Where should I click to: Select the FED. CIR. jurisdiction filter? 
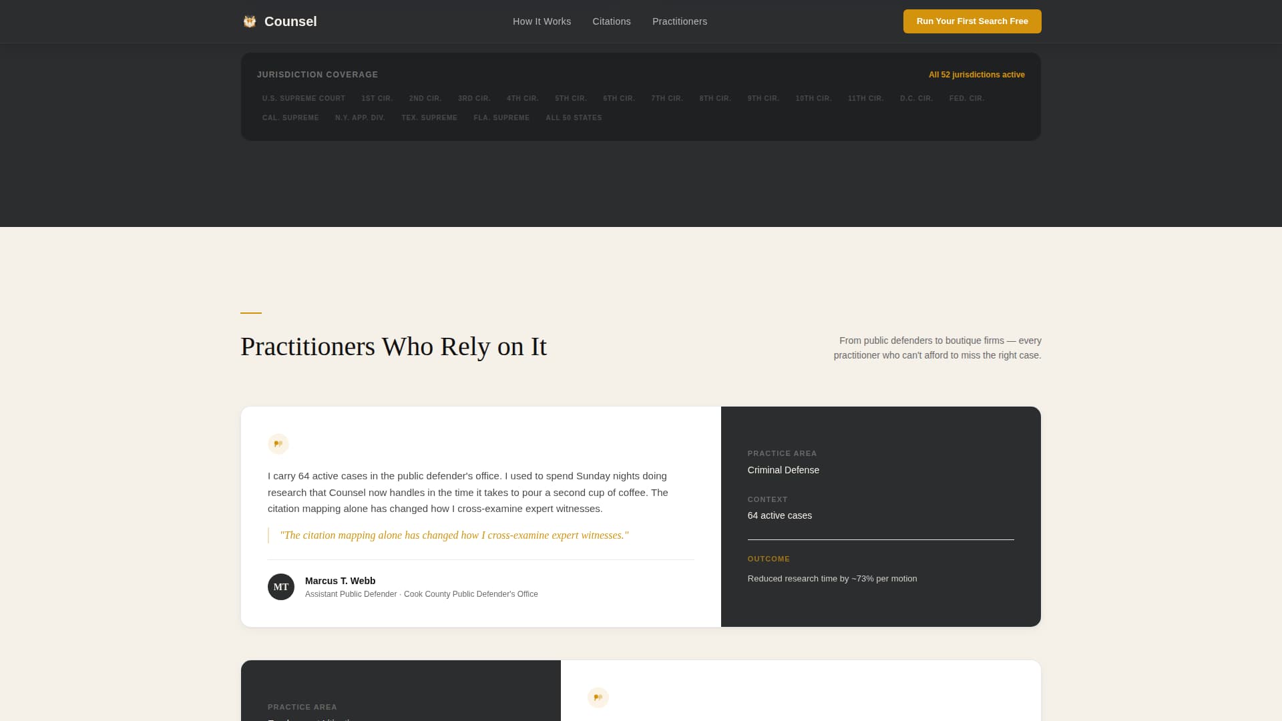point(966,98)
